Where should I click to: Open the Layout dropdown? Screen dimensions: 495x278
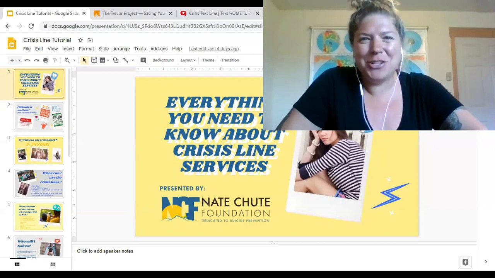188,60
